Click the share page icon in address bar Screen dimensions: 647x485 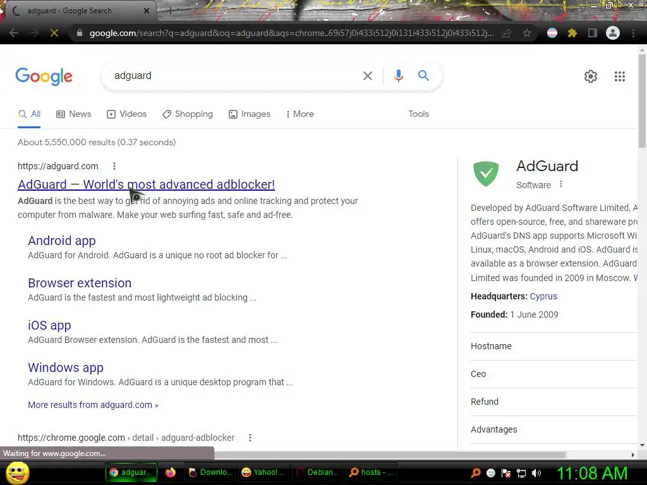[x=507, y=33]
